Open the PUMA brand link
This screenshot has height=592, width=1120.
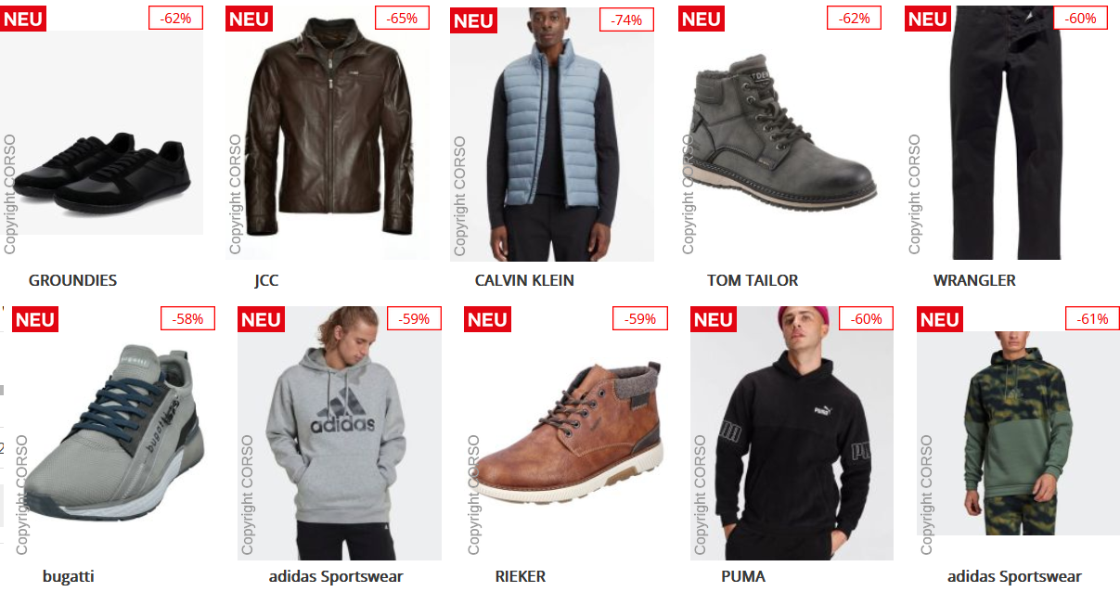[743, 576]
